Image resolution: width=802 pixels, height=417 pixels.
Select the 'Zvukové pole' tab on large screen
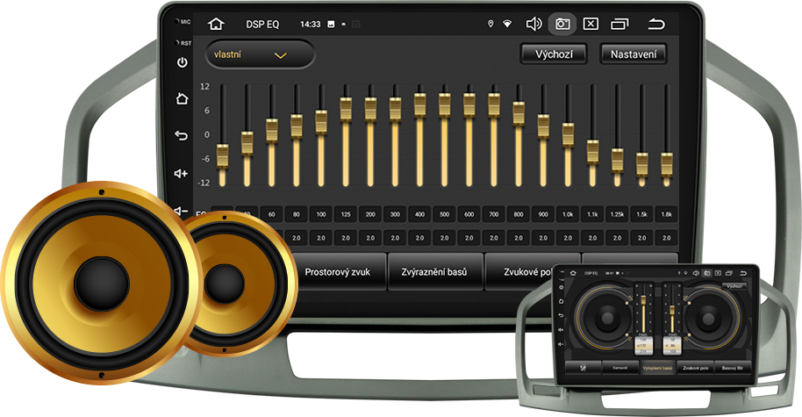[526, 272]
